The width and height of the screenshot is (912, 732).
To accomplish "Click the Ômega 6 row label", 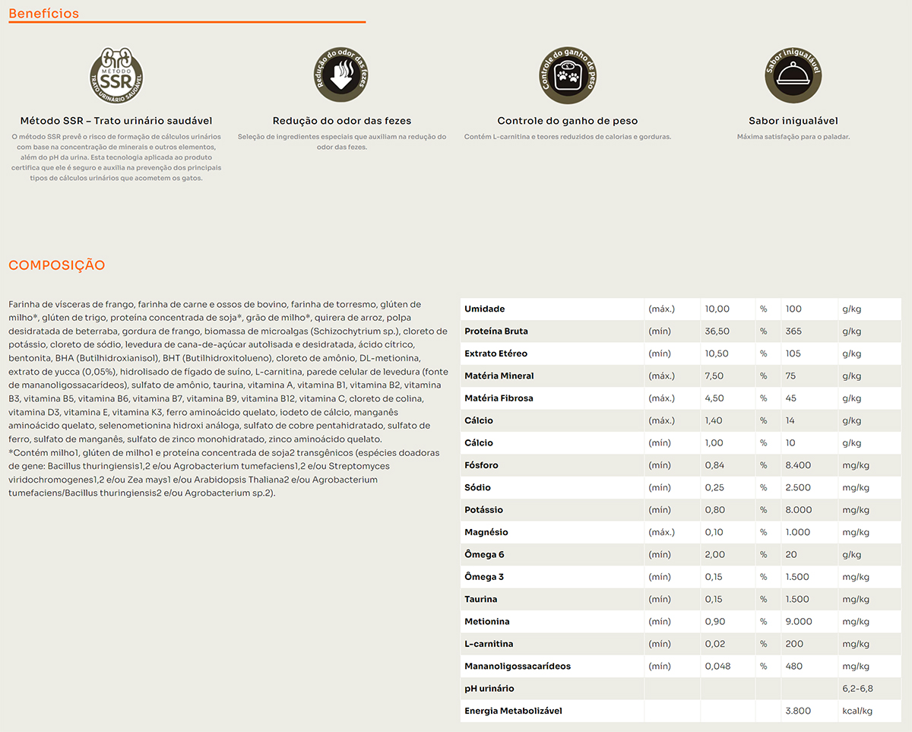I will point(484,555).
